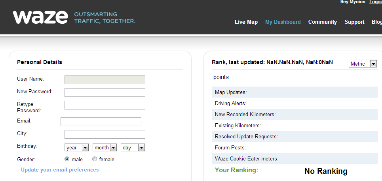Click Waze Cookie Eater meters row
Viewport: 382px width, 181px height.
(295, 158)
